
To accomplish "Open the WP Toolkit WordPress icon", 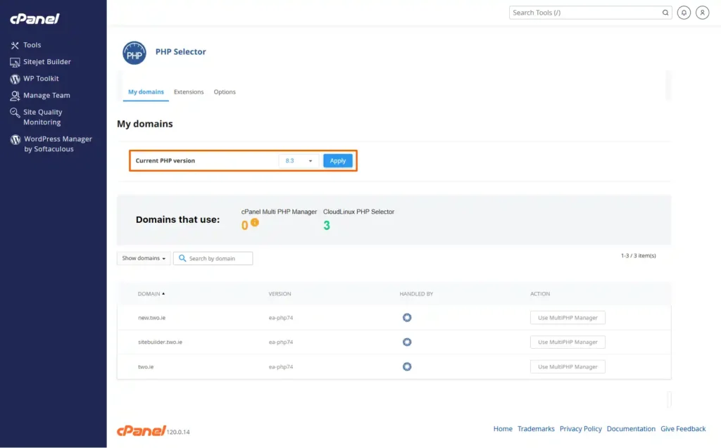I will coord(15,79).
